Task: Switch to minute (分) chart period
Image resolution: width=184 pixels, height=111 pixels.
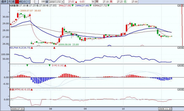Action: 24,2
